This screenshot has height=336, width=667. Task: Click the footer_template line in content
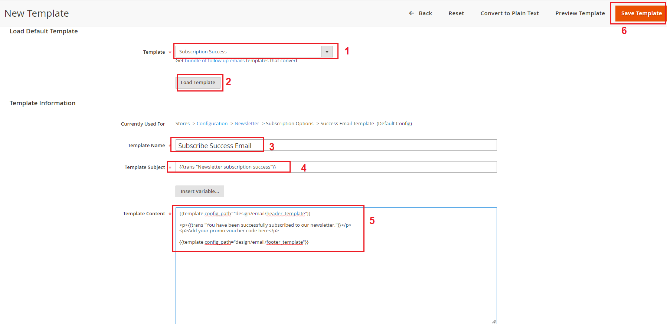244,242
